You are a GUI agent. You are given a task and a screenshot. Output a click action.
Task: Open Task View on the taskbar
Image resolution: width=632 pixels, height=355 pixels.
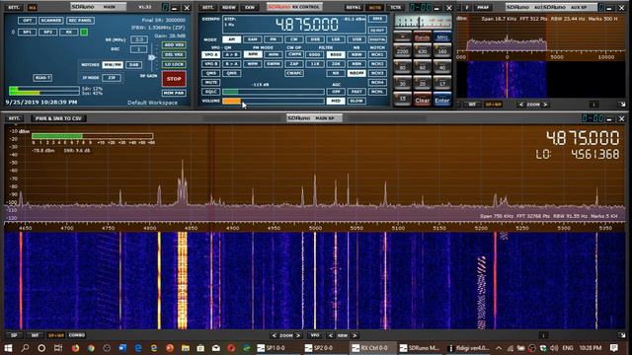58,348
